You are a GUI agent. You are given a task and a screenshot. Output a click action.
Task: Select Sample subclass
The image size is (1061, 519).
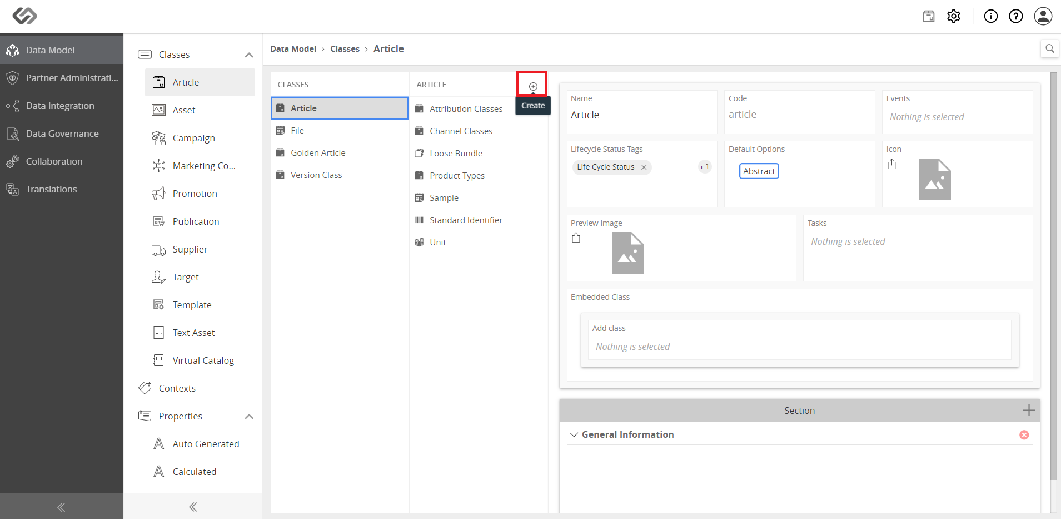(479, 197)
